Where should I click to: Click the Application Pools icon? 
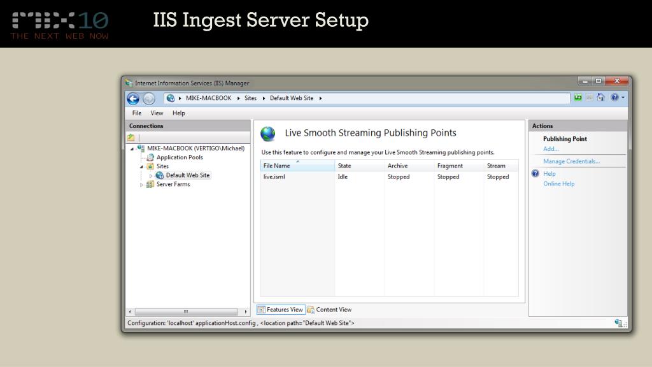tap(150, 157)
